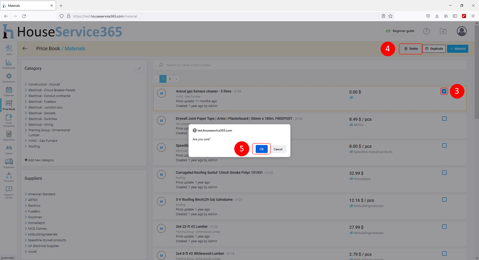Open the user profile avatar
Screen dimensions: 479x260
462,31
